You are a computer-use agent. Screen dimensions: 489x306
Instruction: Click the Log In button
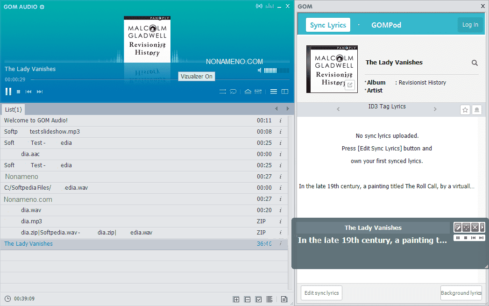coord(470,25)
